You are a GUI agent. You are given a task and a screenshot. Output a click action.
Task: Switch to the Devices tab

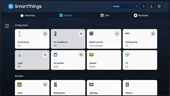(66, 16)
